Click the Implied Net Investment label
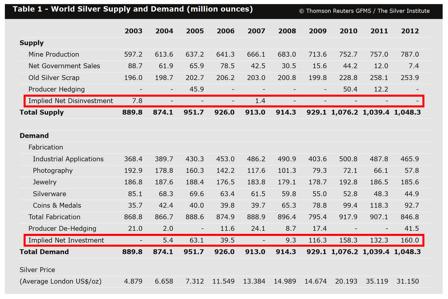The height and width of the screenshot is (299, 448). click(66, 240)
